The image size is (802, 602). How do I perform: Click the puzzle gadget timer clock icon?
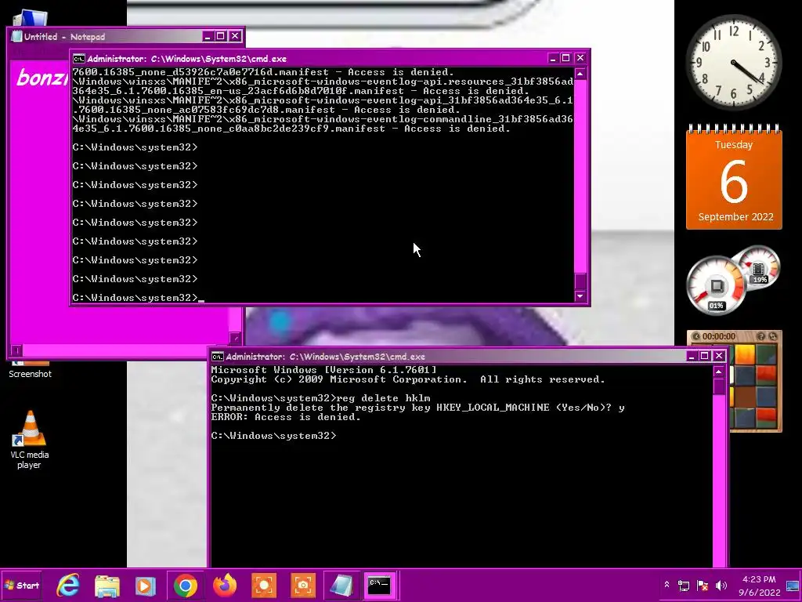695,336
